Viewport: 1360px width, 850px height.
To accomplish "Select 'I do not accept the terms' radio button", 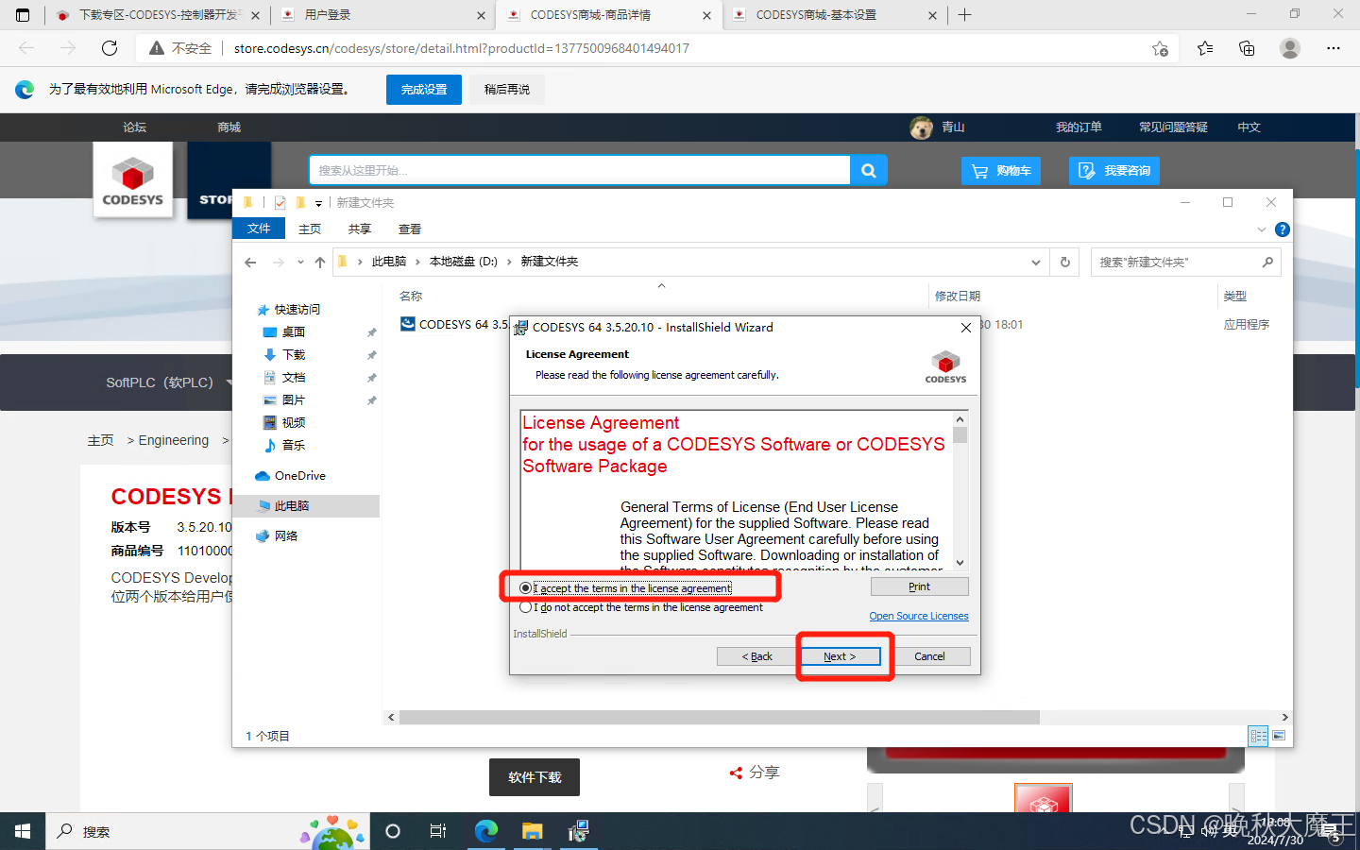I will point(525,607).
